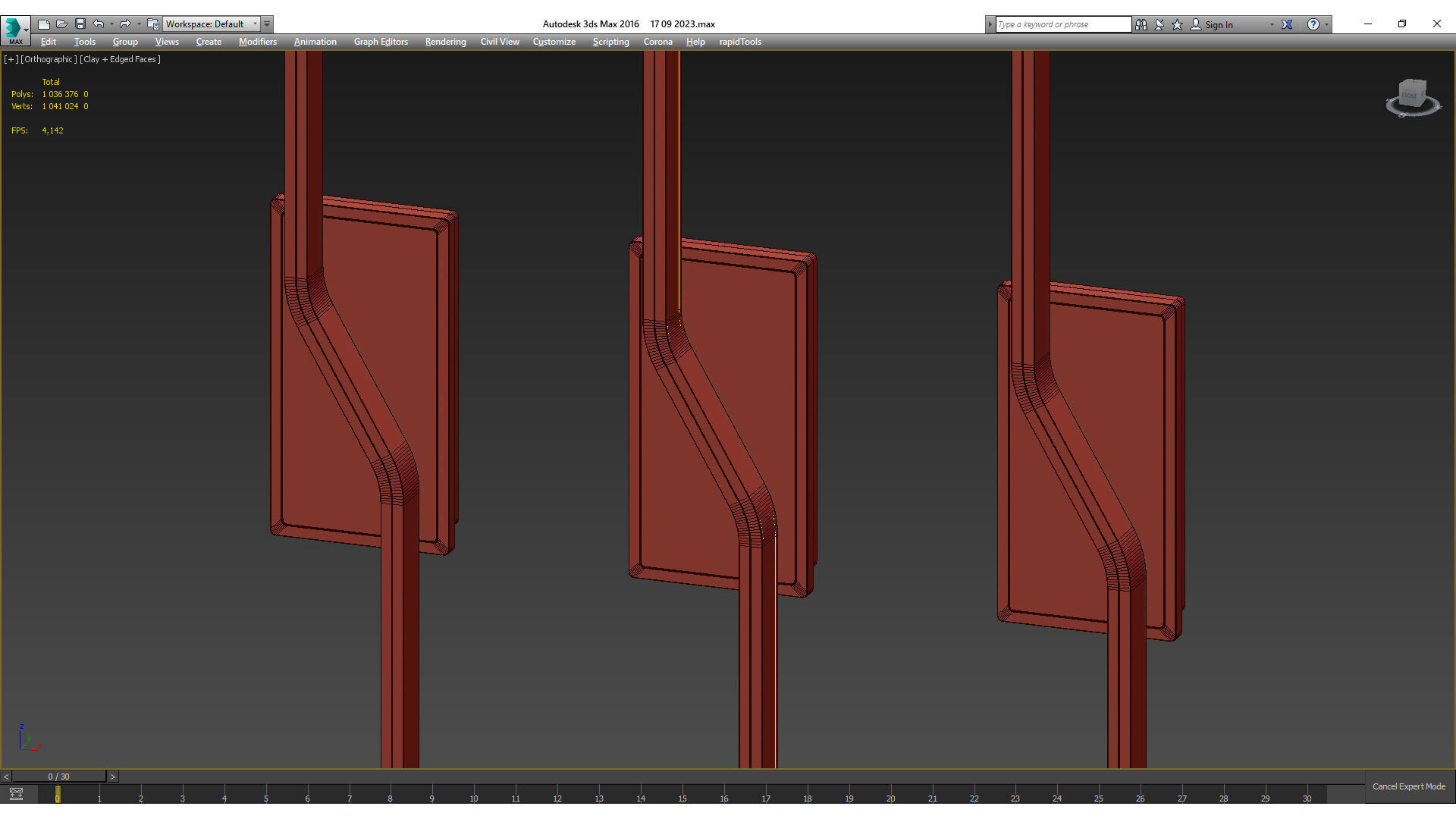The image size is (1456, 819).
Task: Expand the Sign In dropdown arrow
Action: pos(1272,24)
